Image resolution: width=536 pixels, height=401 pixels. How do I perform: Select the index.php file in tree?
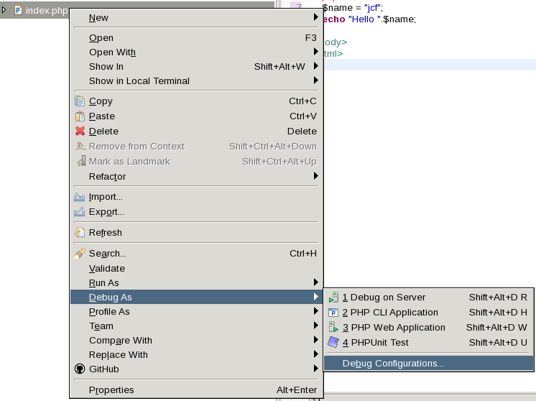46,11
